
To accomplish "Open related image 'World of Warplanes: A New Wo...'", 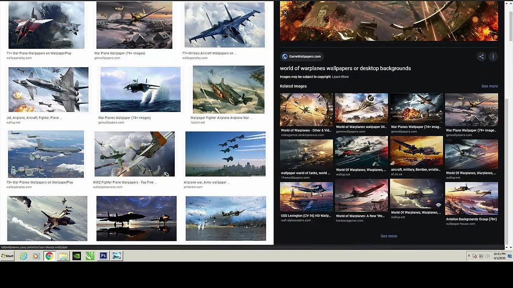I will click(x=362, y=195).
